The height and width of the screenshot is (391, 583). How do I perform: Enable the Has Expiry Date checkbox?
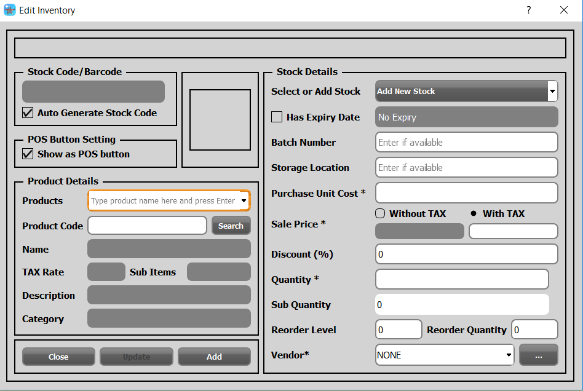tap(277, 117)
